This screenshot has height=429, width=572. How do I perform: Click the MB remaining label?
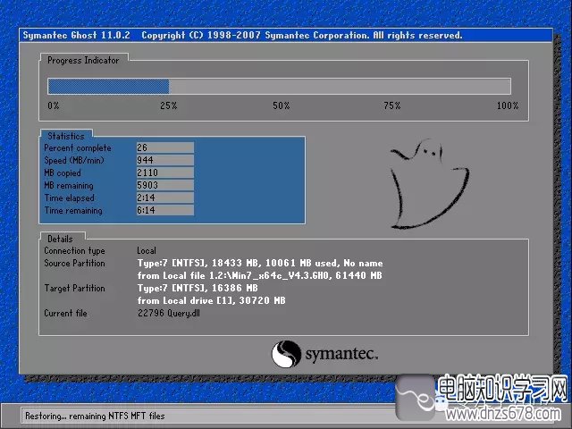(69, 185)
